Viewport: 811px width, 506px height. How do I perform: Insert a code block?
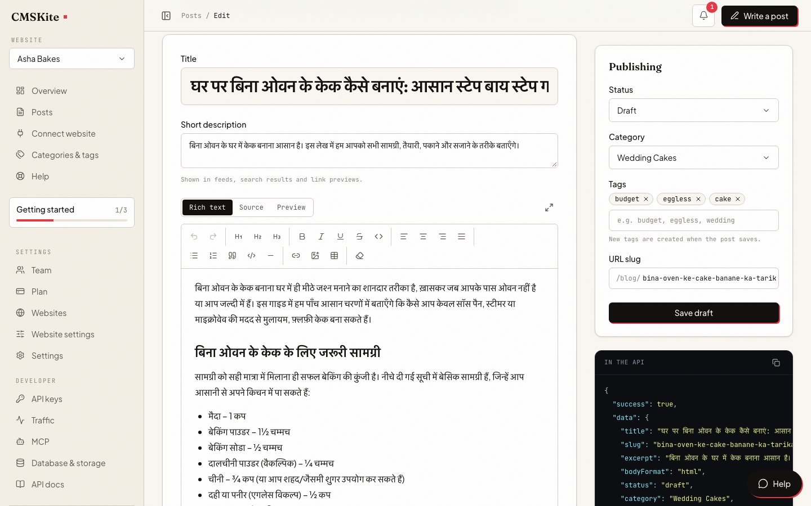(252, 256)
